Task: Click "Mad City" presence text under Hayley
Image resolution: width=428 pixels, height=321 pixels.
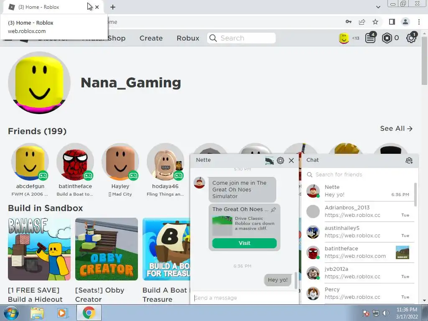Action: pyautogui.click(x=120, y=194)
